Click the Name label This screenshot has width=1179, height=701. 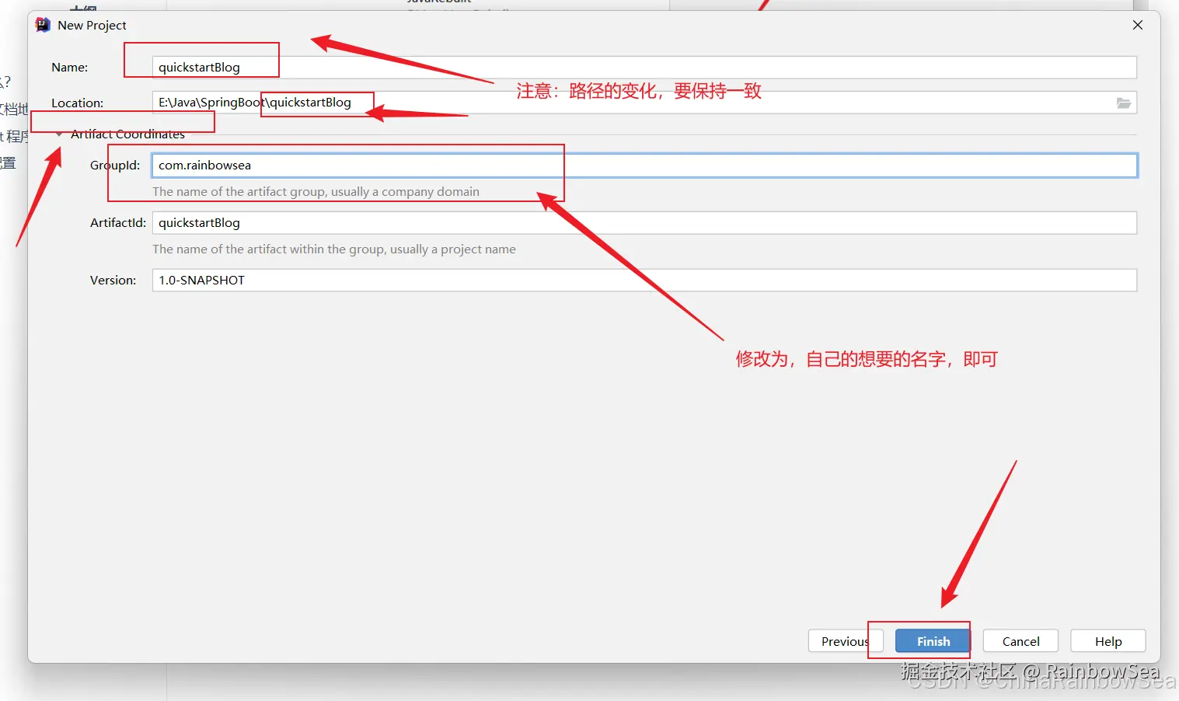(x=70, y=68)
